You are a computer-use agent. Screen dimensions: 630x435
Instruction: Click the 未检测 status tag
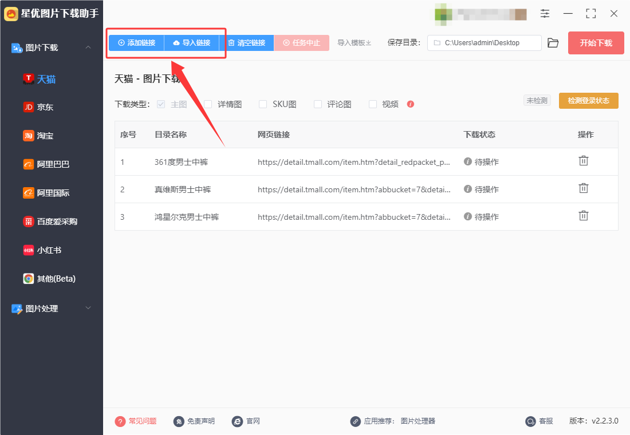(537, 100)
